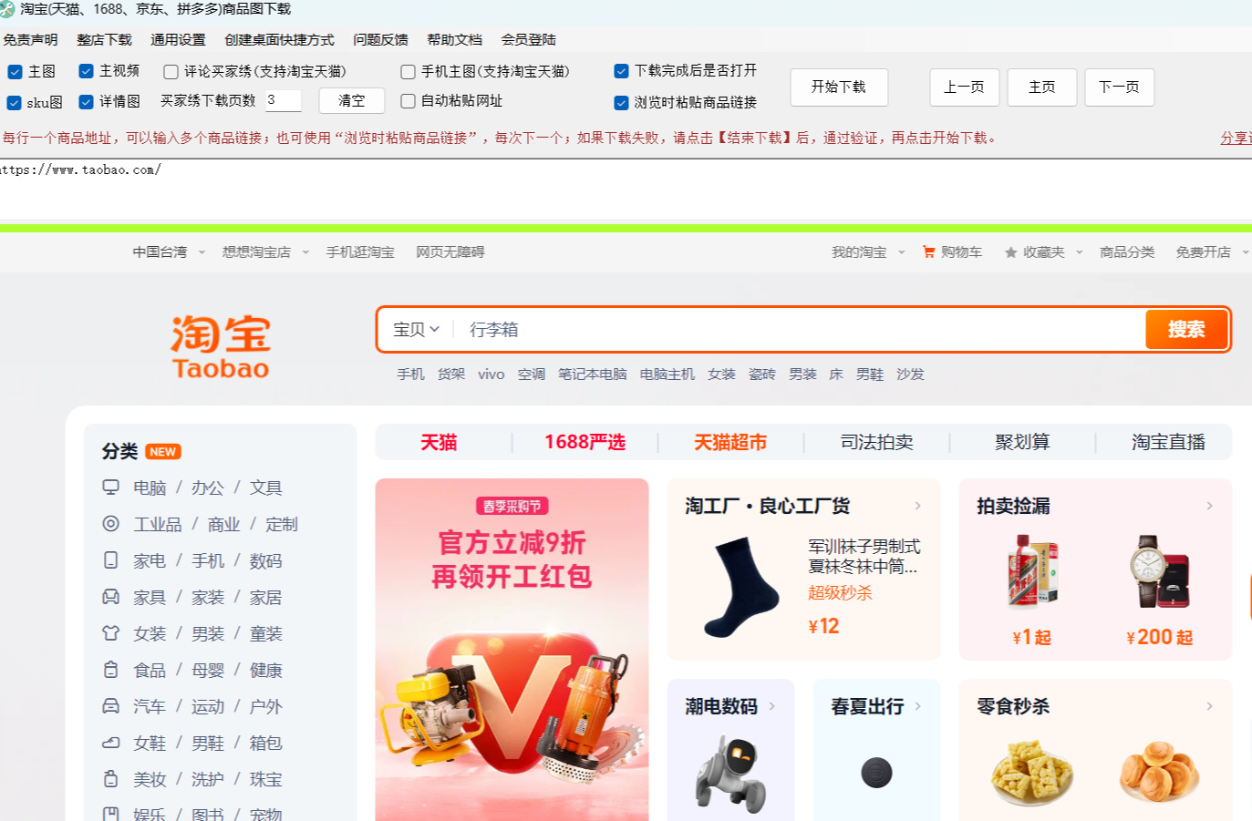
Task: Open the 官方立减9折 promotion banner
Action: pyautogui.click(x=512, y=650)
